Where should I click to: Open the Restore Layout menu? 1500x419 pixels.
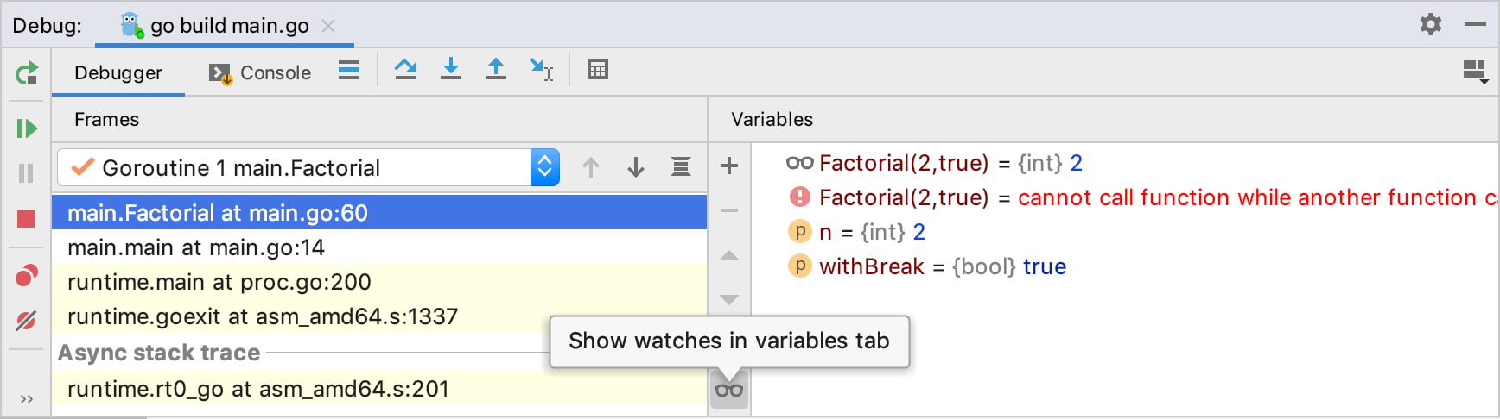click(1475, 72)
